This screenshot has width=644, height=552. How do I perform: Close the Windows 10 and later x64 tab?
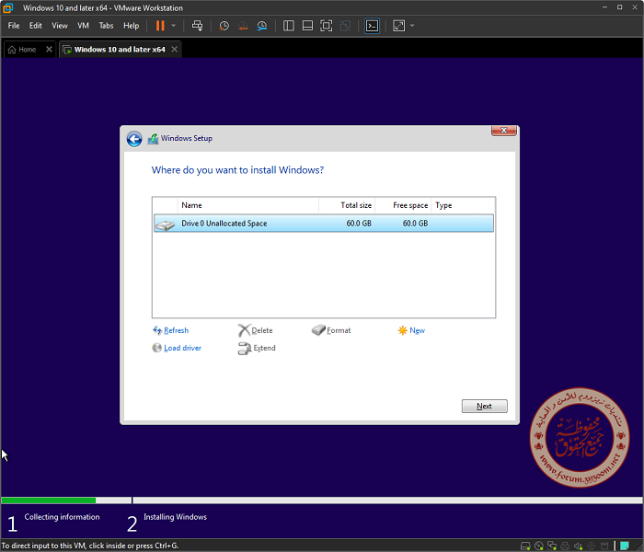(175, 50)
